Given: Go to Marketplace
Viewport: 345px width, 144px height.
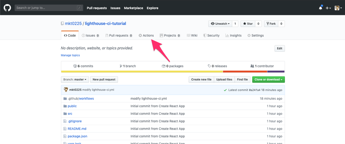Looking at the screenshot, I should click(x=133, y=8).
